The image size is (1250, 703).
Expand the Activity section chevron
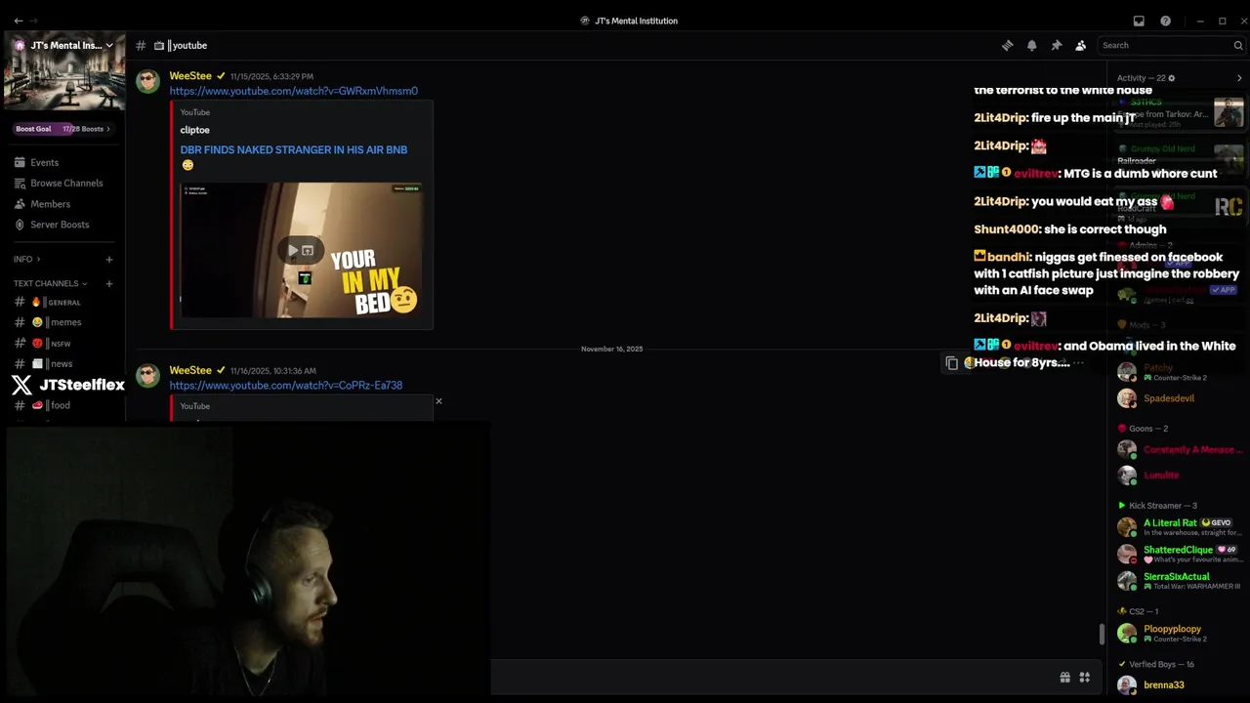coord(1239,78)
